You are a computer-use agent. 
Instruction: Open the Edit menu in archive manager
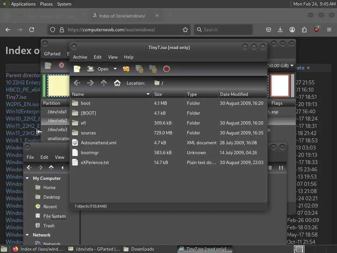(x=97, y=57)
